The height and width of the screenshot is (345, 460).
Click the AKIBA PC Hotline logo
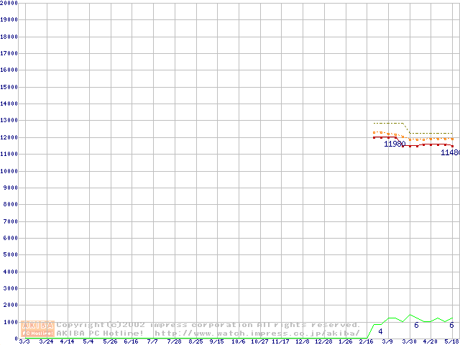pos(38,328)
